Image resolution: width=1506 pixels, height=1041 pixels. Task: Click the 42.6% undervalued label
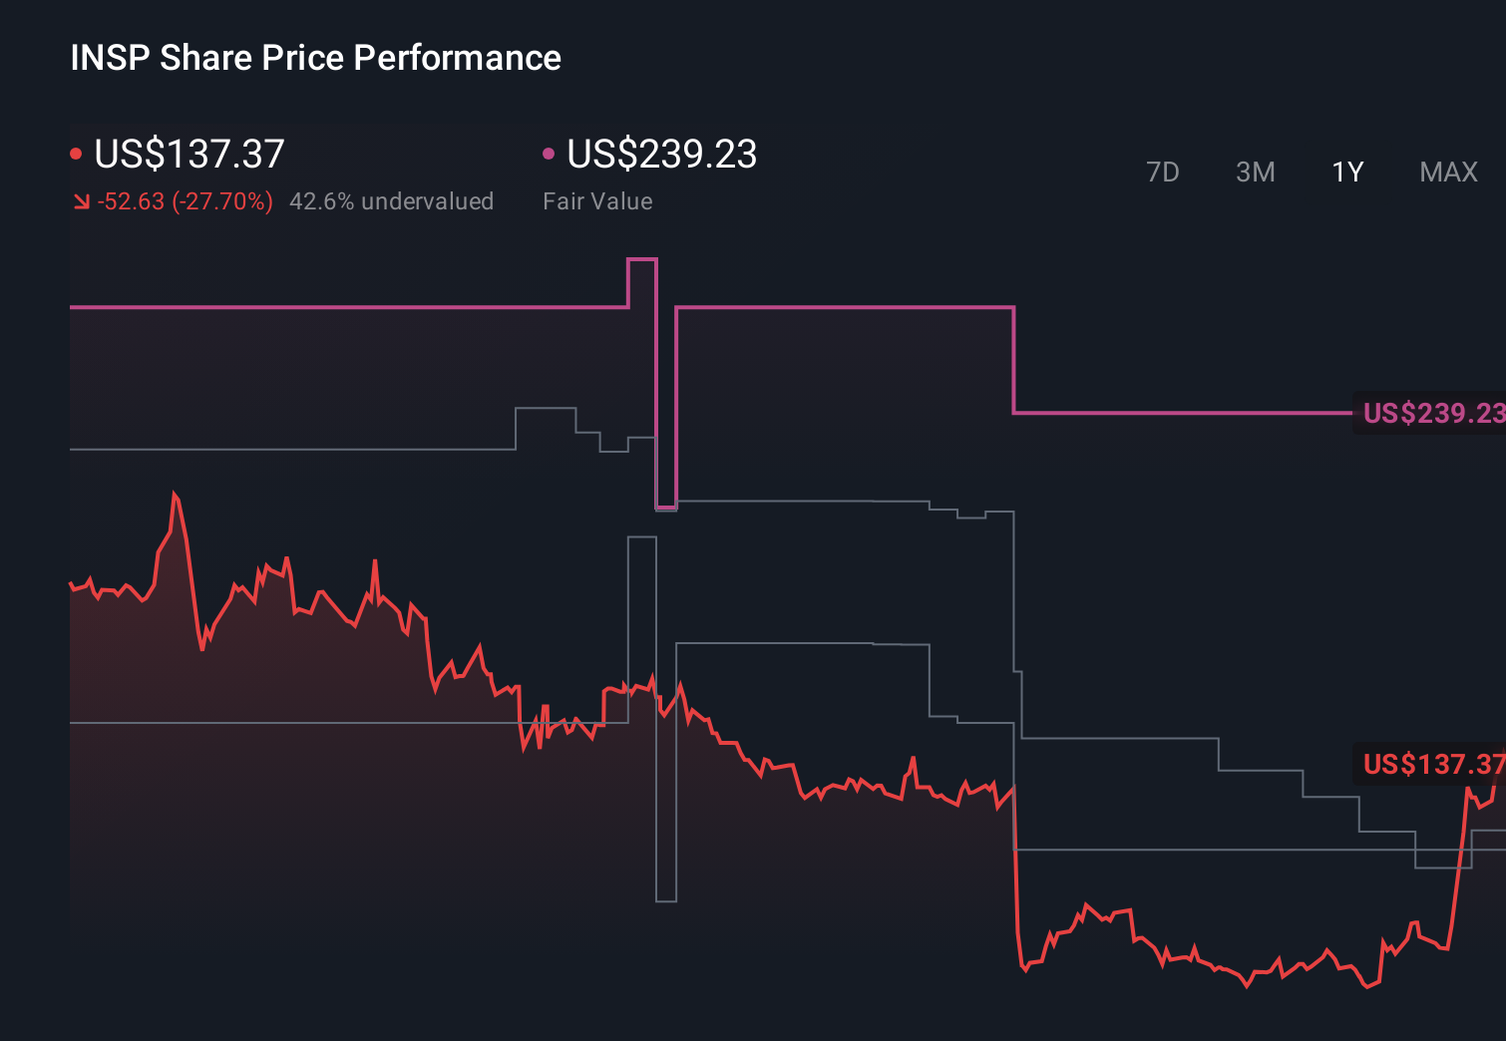pyautogui.click(x=392, y=200)
